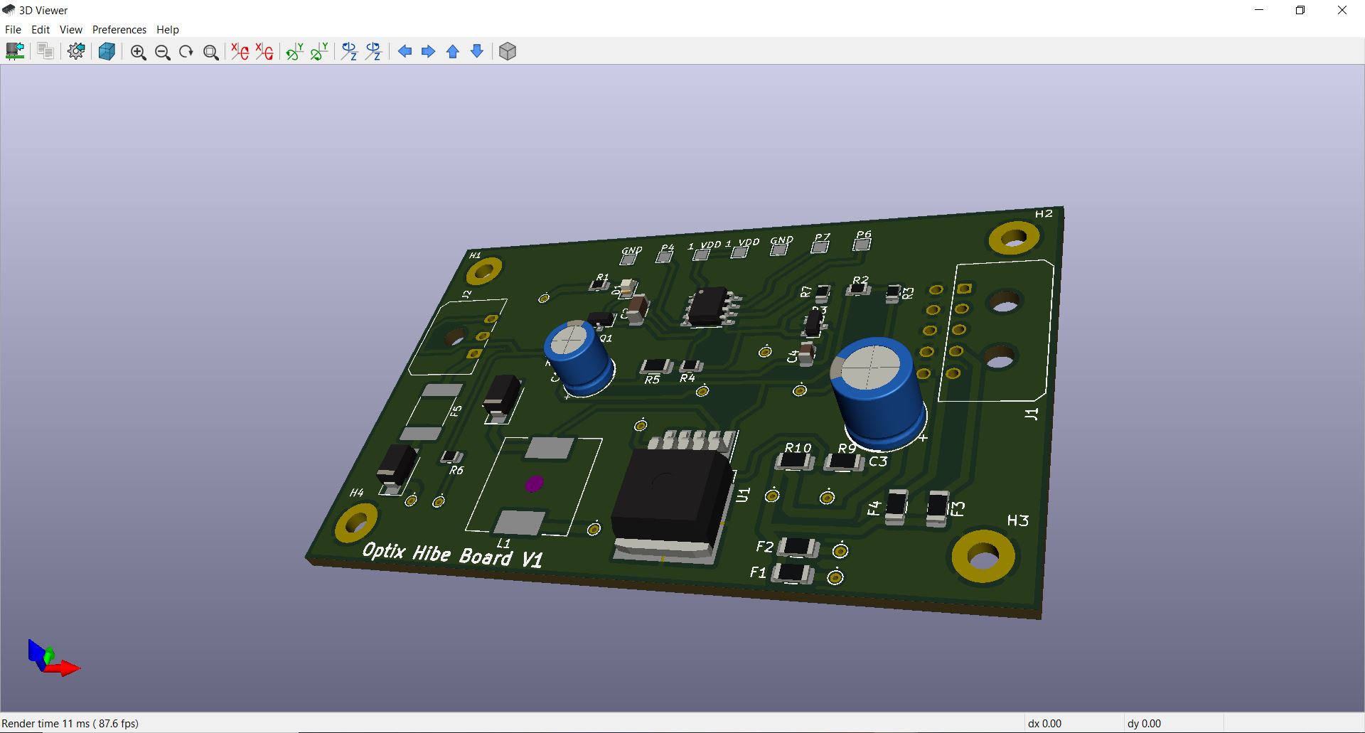
Task: Click the H3 mounting hole
Action: tap(985, 557)
